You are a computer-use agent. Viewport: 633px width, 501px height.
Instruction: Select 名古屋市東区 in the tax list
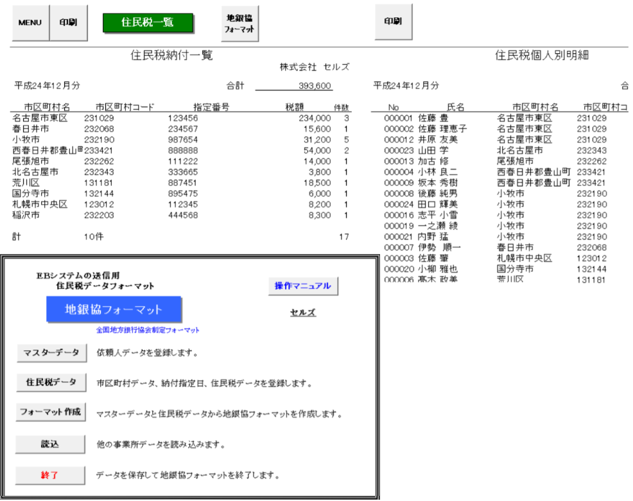40,118
